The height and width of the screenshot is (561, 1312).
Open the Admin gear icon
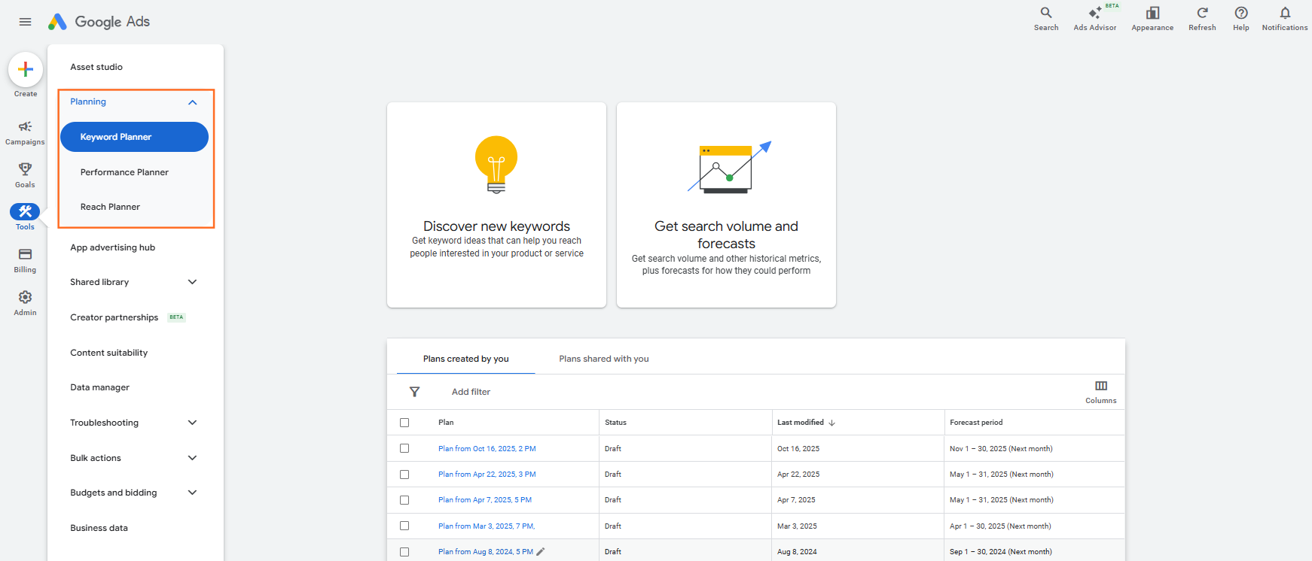coord(25,297)
